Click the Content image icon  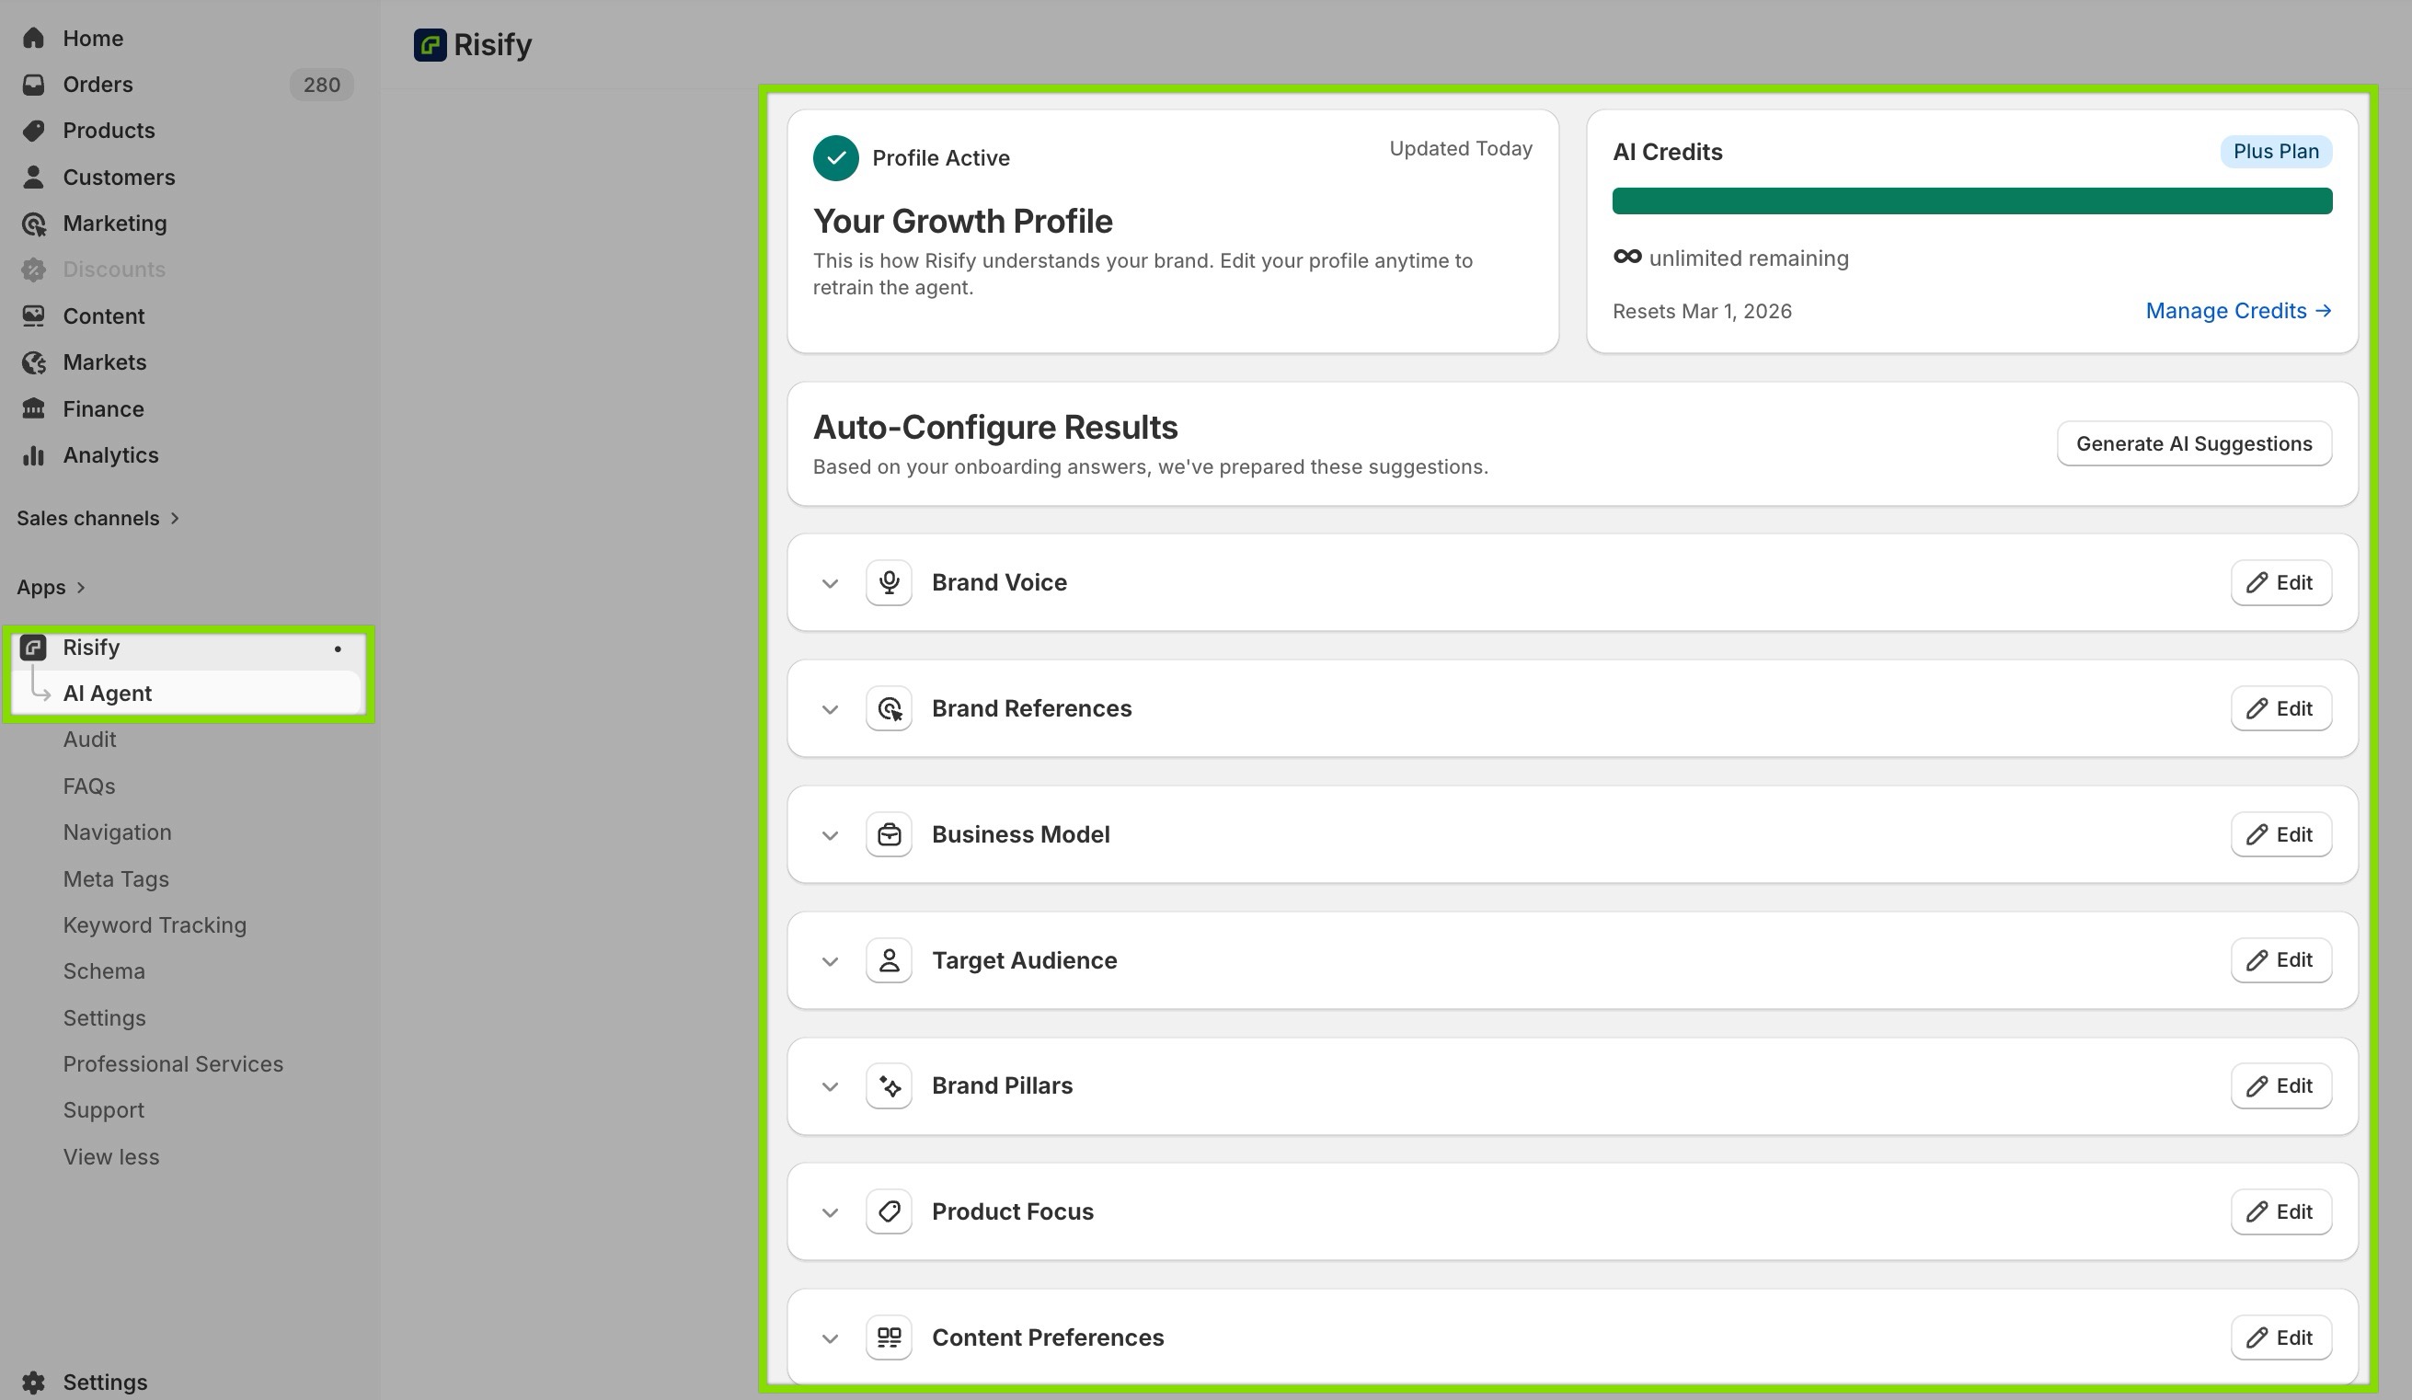[x=33, y=316]
